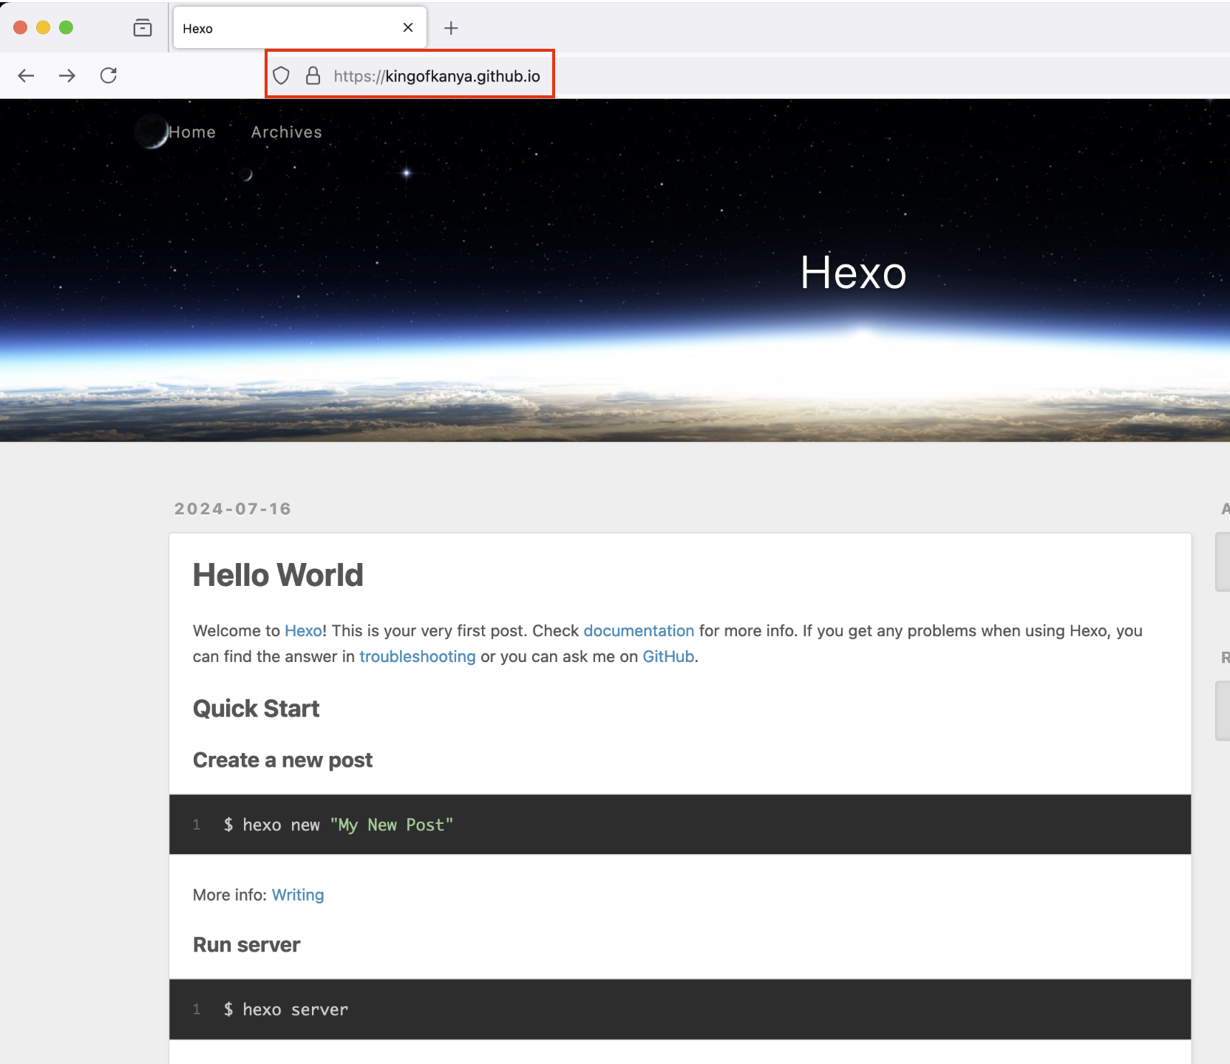The image size is (1230, 1064).
Task: Click the Hexo site title in banner
Action: (854, 273)
